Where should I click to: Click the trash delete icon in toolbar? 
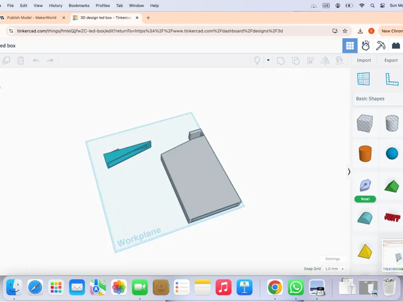pyautogui.click(x=21, y=60)
